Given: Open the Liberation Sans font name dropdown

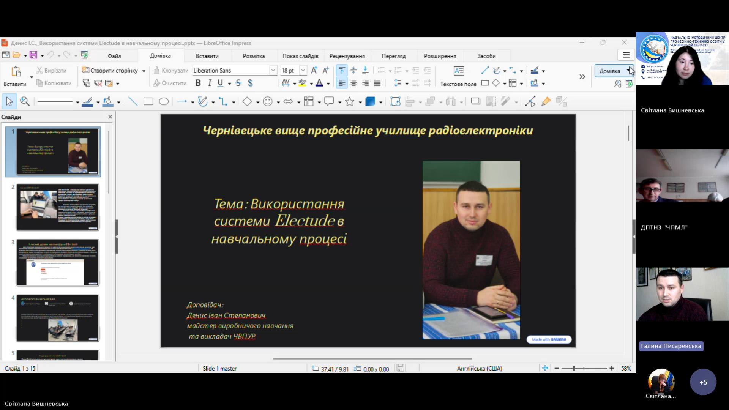Looking at the screenshot, I should [273, 70].
